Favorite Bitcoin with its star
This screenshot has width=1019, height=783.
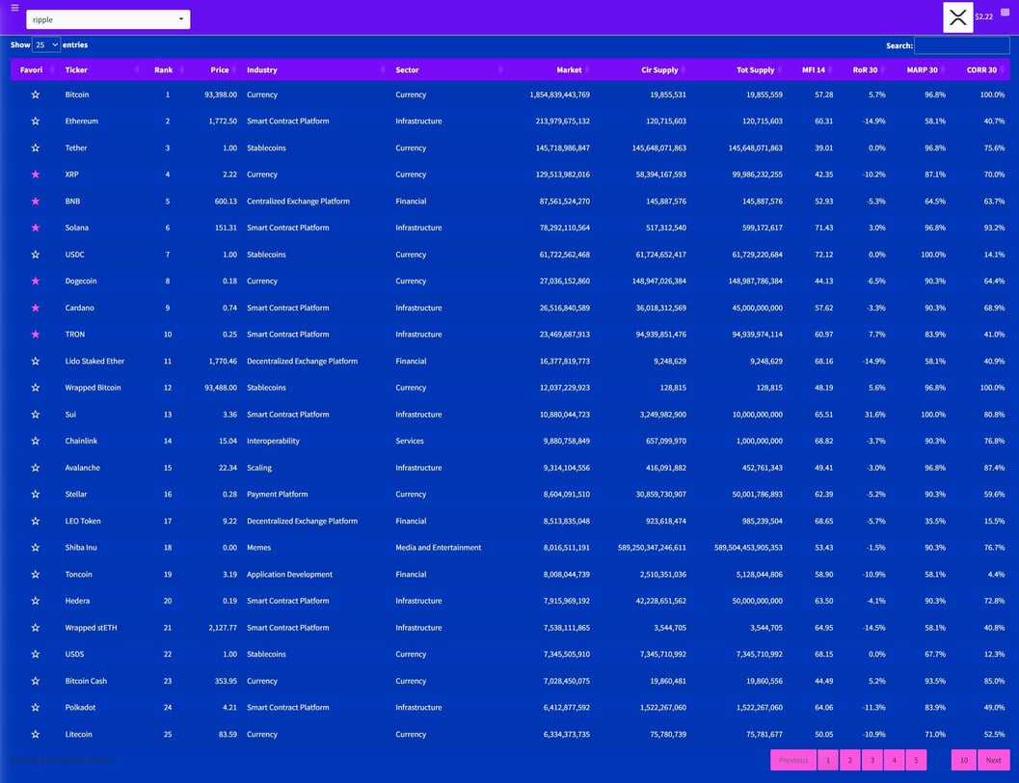pos(35,94)
